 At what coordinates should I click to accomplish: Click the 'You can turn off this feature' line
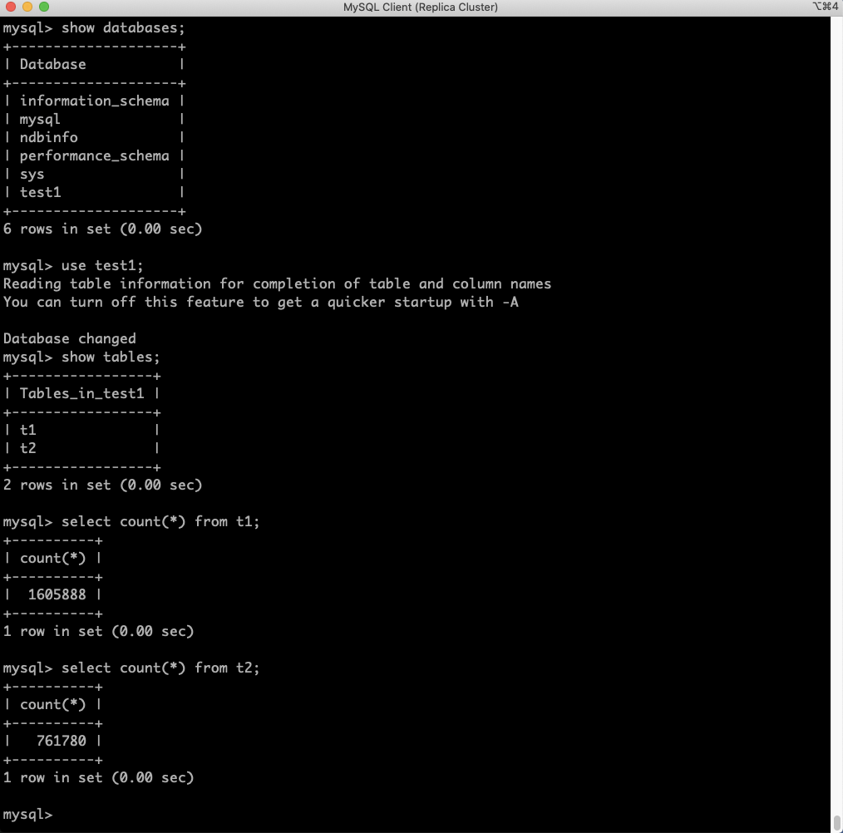tap(261, 303)
